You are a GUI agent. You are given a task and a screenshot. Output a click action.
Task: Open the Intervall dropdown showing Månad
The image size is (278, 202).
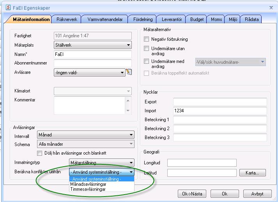click(86, 135)
